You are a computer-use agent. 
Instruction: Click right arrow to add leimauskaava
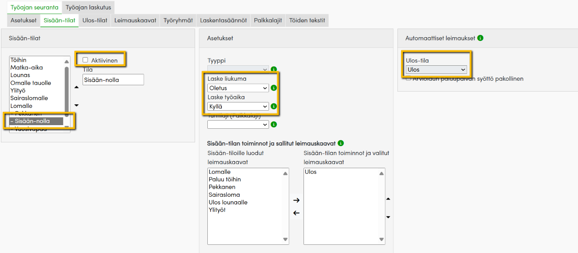tap(296, 200)
